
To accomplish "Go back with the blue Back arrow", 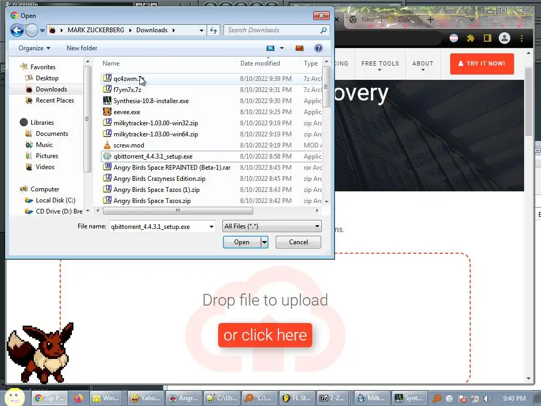I will [x=17, y=30].
